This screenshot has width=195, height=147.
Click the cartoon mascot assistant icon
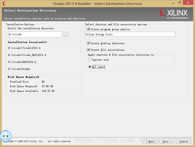[x=6, y=136]
